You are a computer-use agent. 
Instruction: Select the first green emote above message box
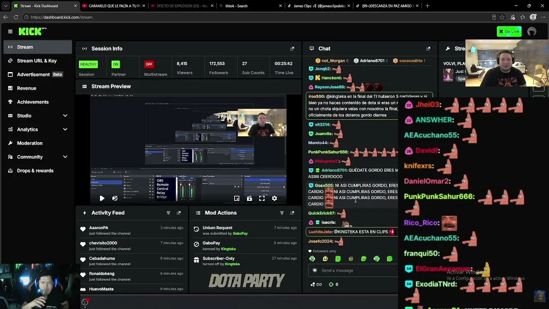[x=312, y=259]
